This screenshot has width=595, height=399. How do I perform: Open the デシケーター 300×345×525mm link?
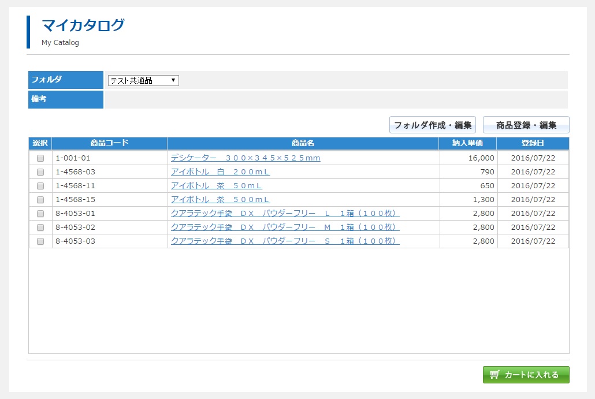pyautogui.click(x=246, y=158)
